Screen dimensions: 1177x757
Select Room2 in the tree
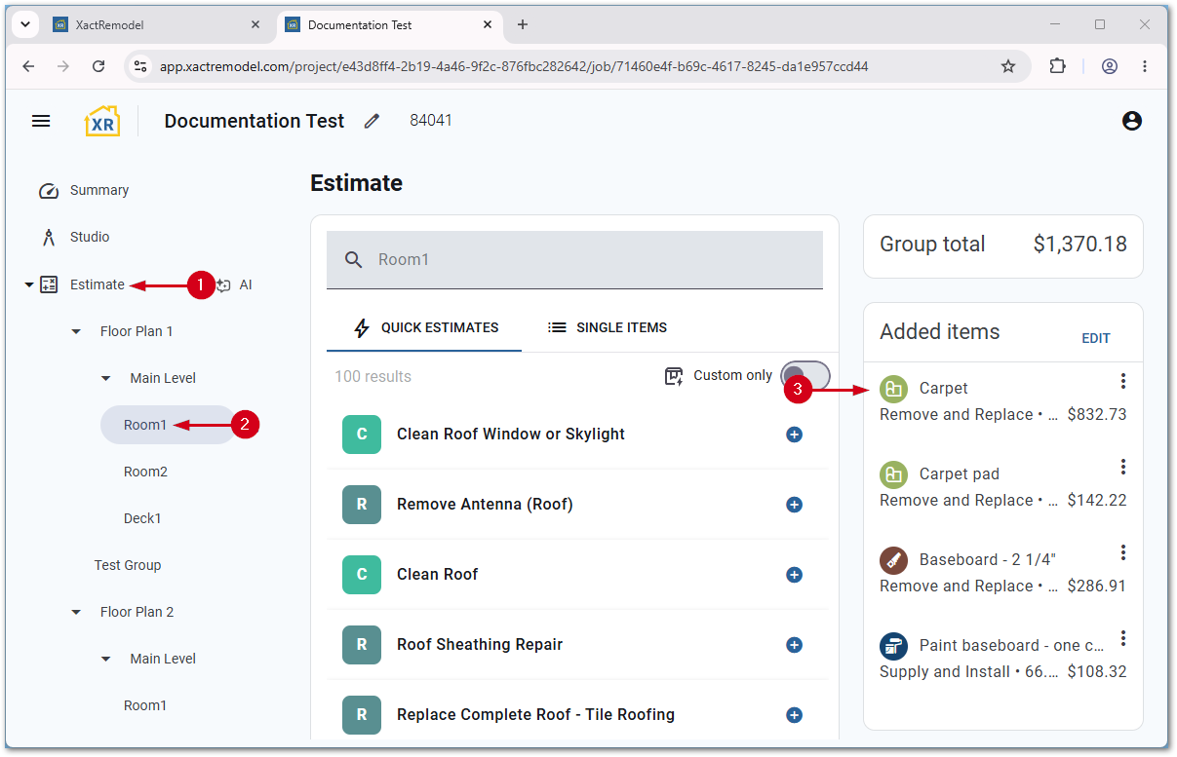pos(145,472)
